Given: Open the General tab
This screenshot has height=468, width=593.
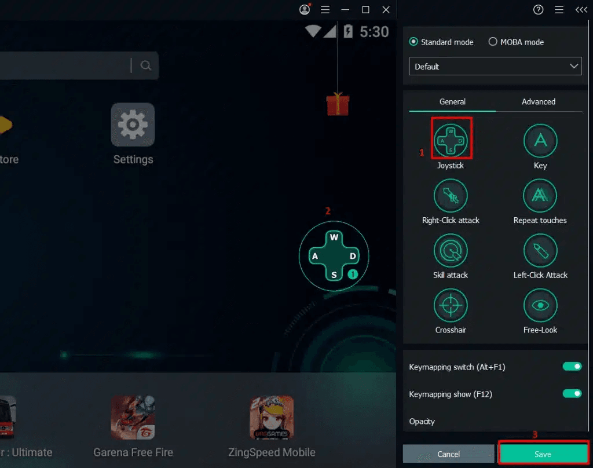Looking at the screenshot, I should (452, 101).
